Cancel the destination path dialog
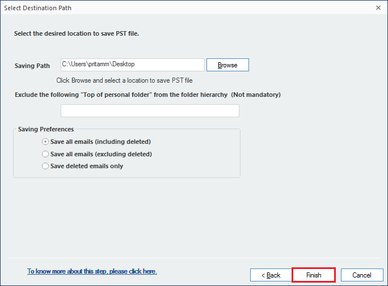This screenshot has width=388, height=286. (362, 275)
